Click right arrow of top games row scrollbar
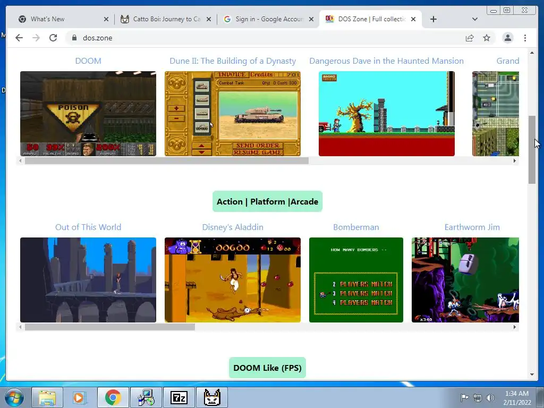544x408 pixels. [514, 160]
